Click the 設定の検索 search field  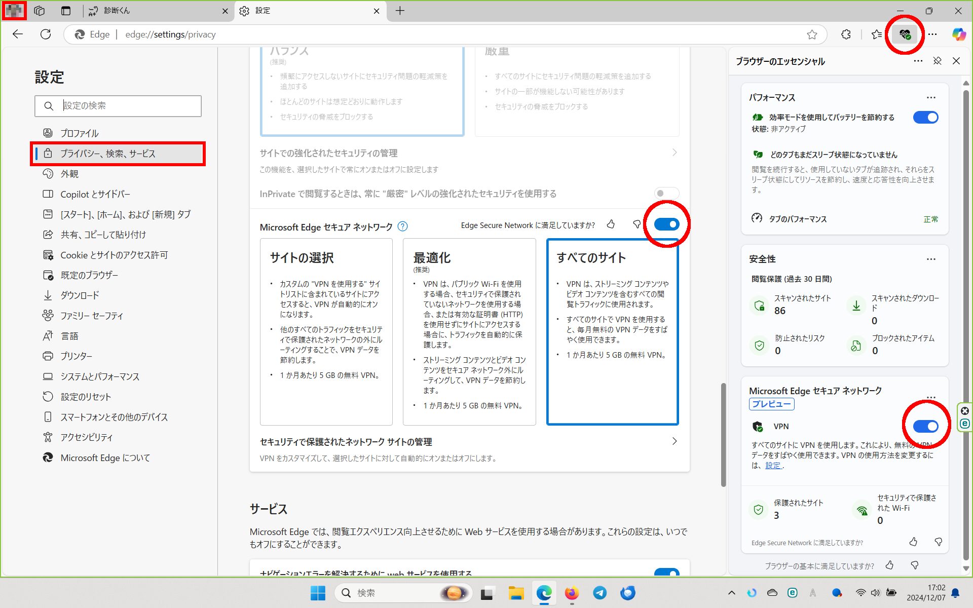point(118,106)
